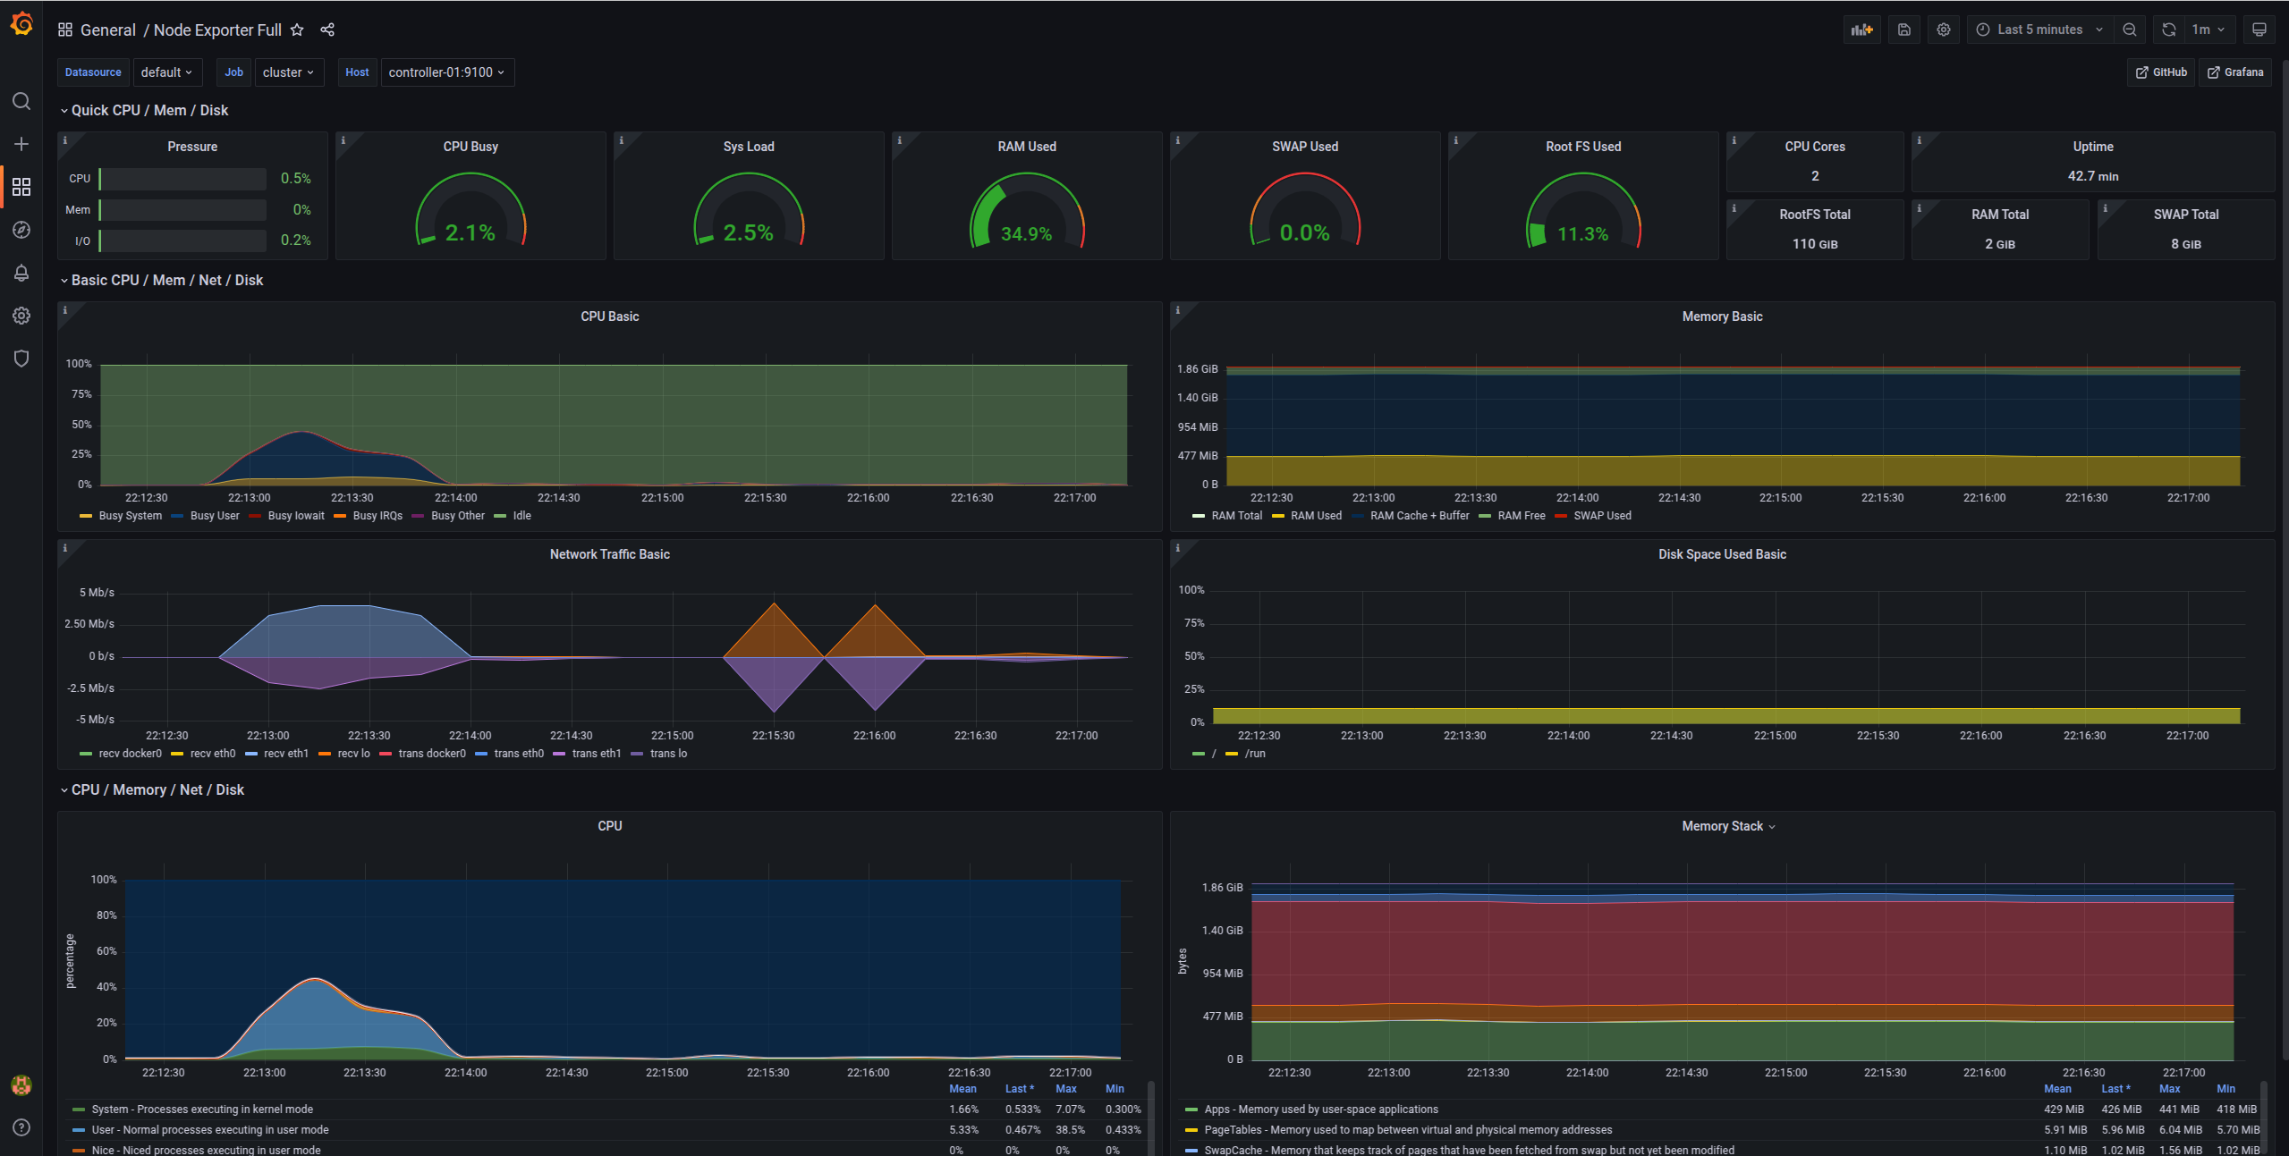Click the user avatar at the sidebar bottom

[x=21, y=1084]
